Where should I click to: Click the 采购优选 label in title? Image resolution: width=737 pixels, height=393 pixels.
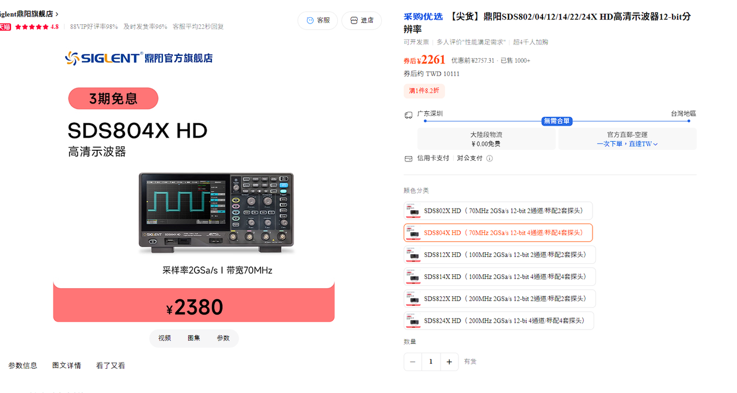[423, 16]
